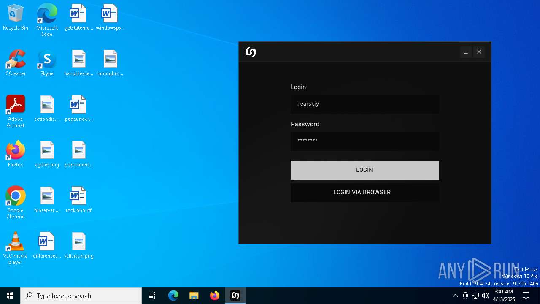Select the pageunder... Word document icon

(78, 109)
